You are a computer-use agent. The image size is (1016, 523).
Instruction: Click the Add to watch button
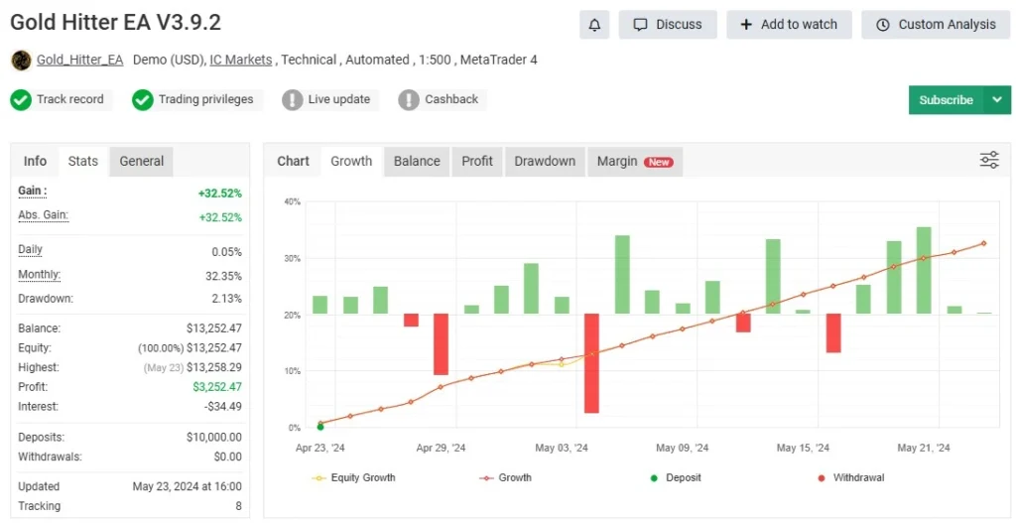click(789, 25)
